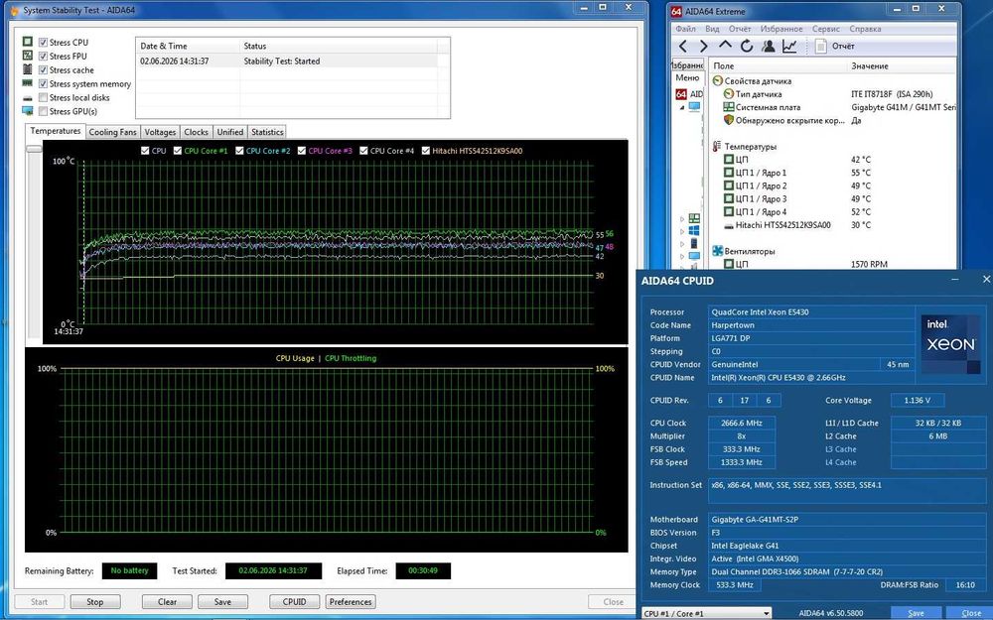
Task: Open the Файл menu
Action: 686,29
